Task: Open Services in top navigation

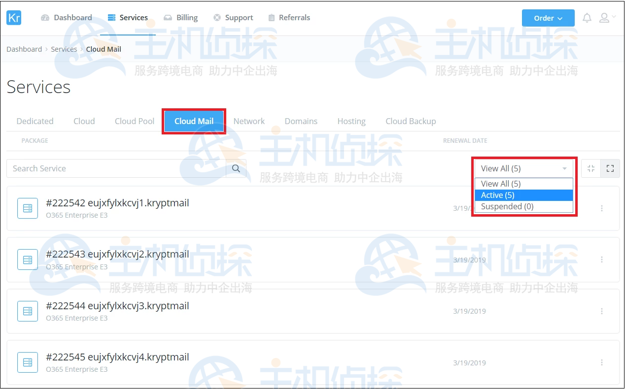Action: click(x=128, y=18)
